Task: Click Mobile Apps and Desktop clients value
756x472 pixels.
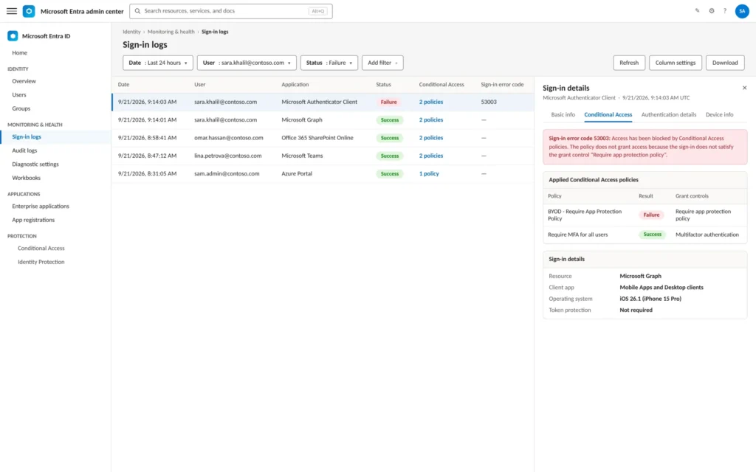Action: (661, 287)
